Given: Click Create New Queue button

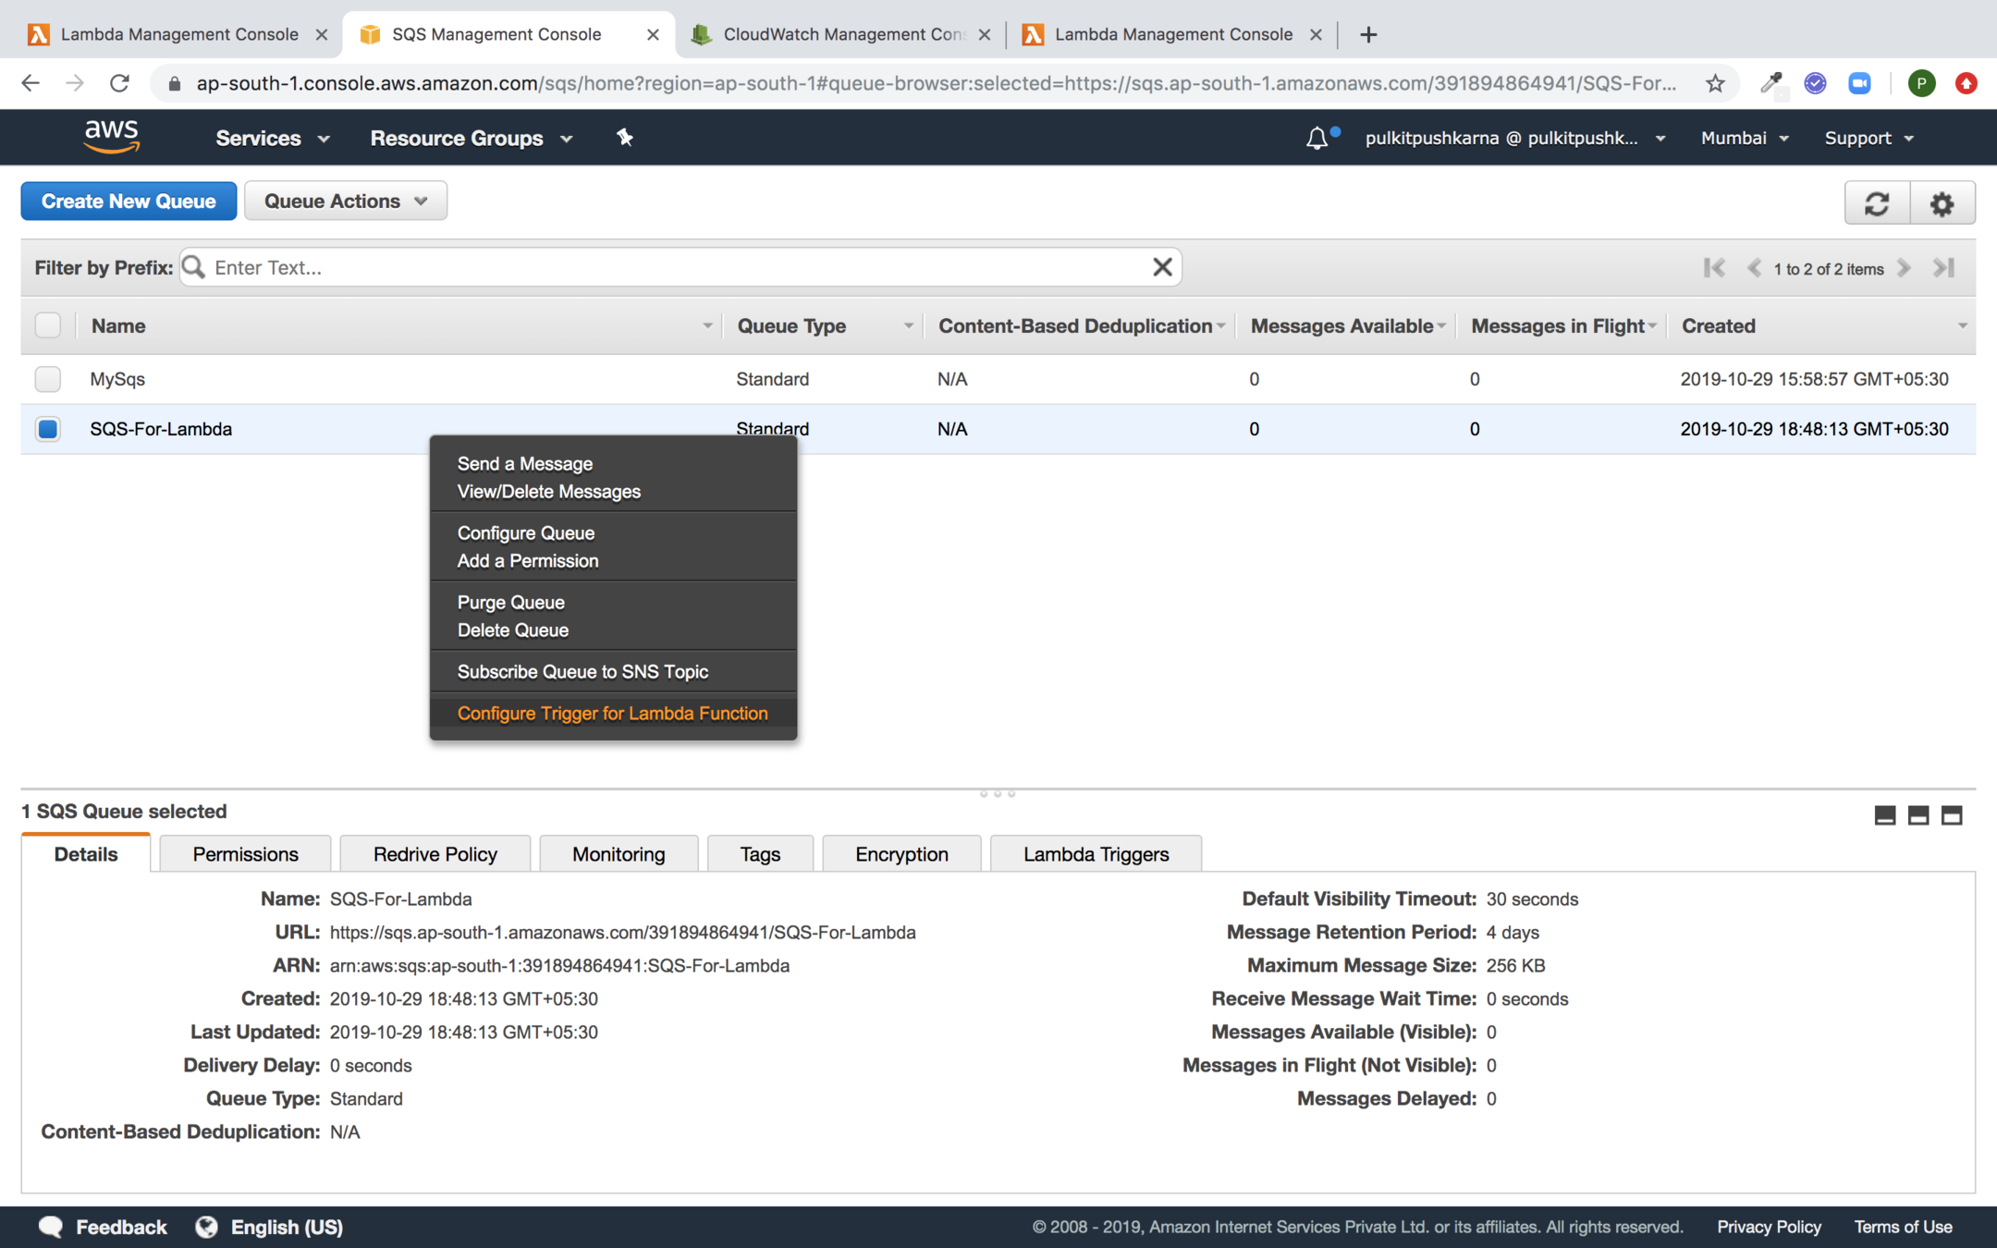Looking at the screenshot, I should click(x=129, y=202).
